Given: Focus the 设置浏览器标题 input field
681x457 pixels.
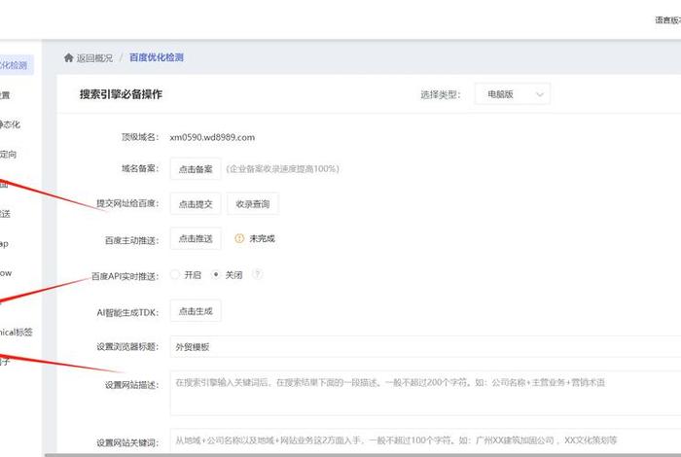Looking at the screenshot, I should coord(426,347).
